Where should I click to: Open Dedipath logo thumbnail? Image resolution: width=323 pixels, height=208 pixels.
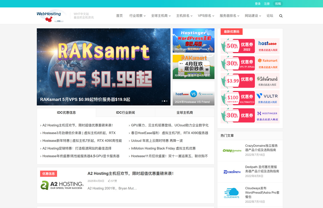pos(232,172)
